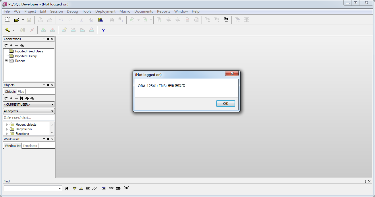This screenshot has width=375, height=197.
Task: Select the Imported Fixed Users folder
Action: [x=29, y=51]
